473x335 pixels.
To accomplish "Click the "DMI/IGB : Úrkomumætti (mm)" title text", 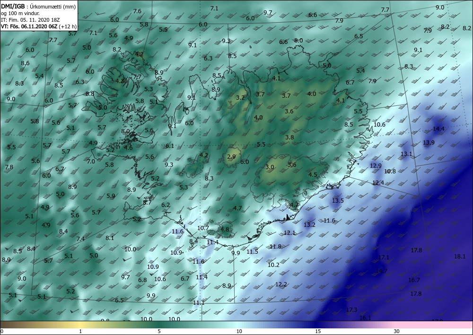I will coord(38,7).
